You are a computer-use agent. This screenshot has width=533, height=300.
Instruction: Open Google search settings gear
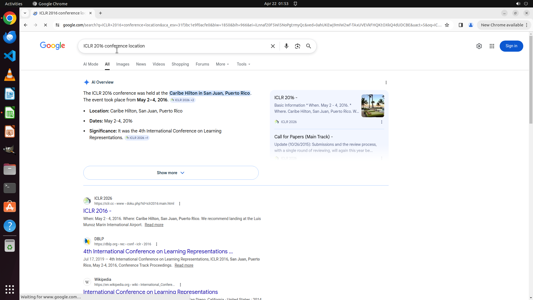[x=479, y=46]
